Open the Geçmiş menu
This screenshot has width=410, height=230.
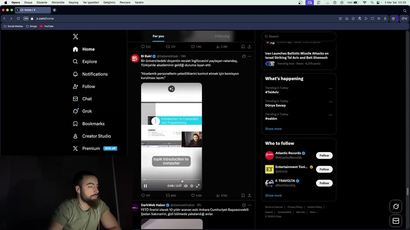[73, 3]
